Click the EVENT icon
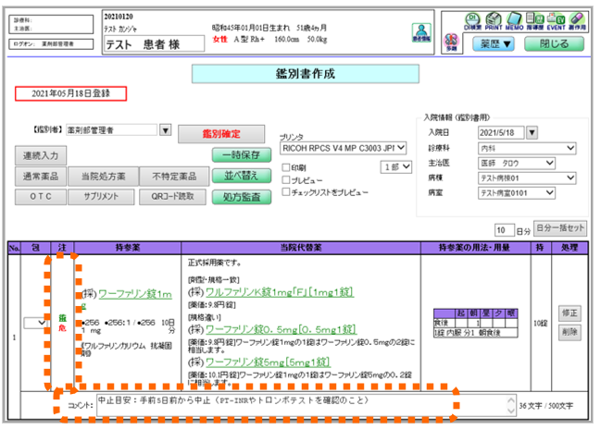Screen dimensions: 600x430 [557, 19]
